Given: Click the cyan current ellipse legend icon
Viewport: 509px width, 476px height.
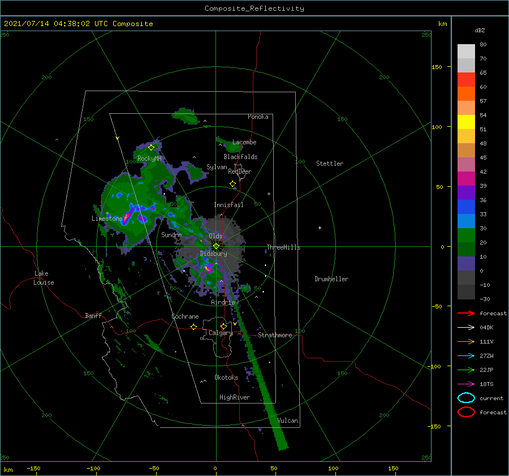Looking at the screenshot, I should pyautogui.click(x=466, y=398).
